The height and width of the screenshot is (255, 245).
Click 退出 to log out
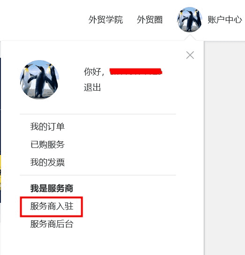[x=92, y=87]
